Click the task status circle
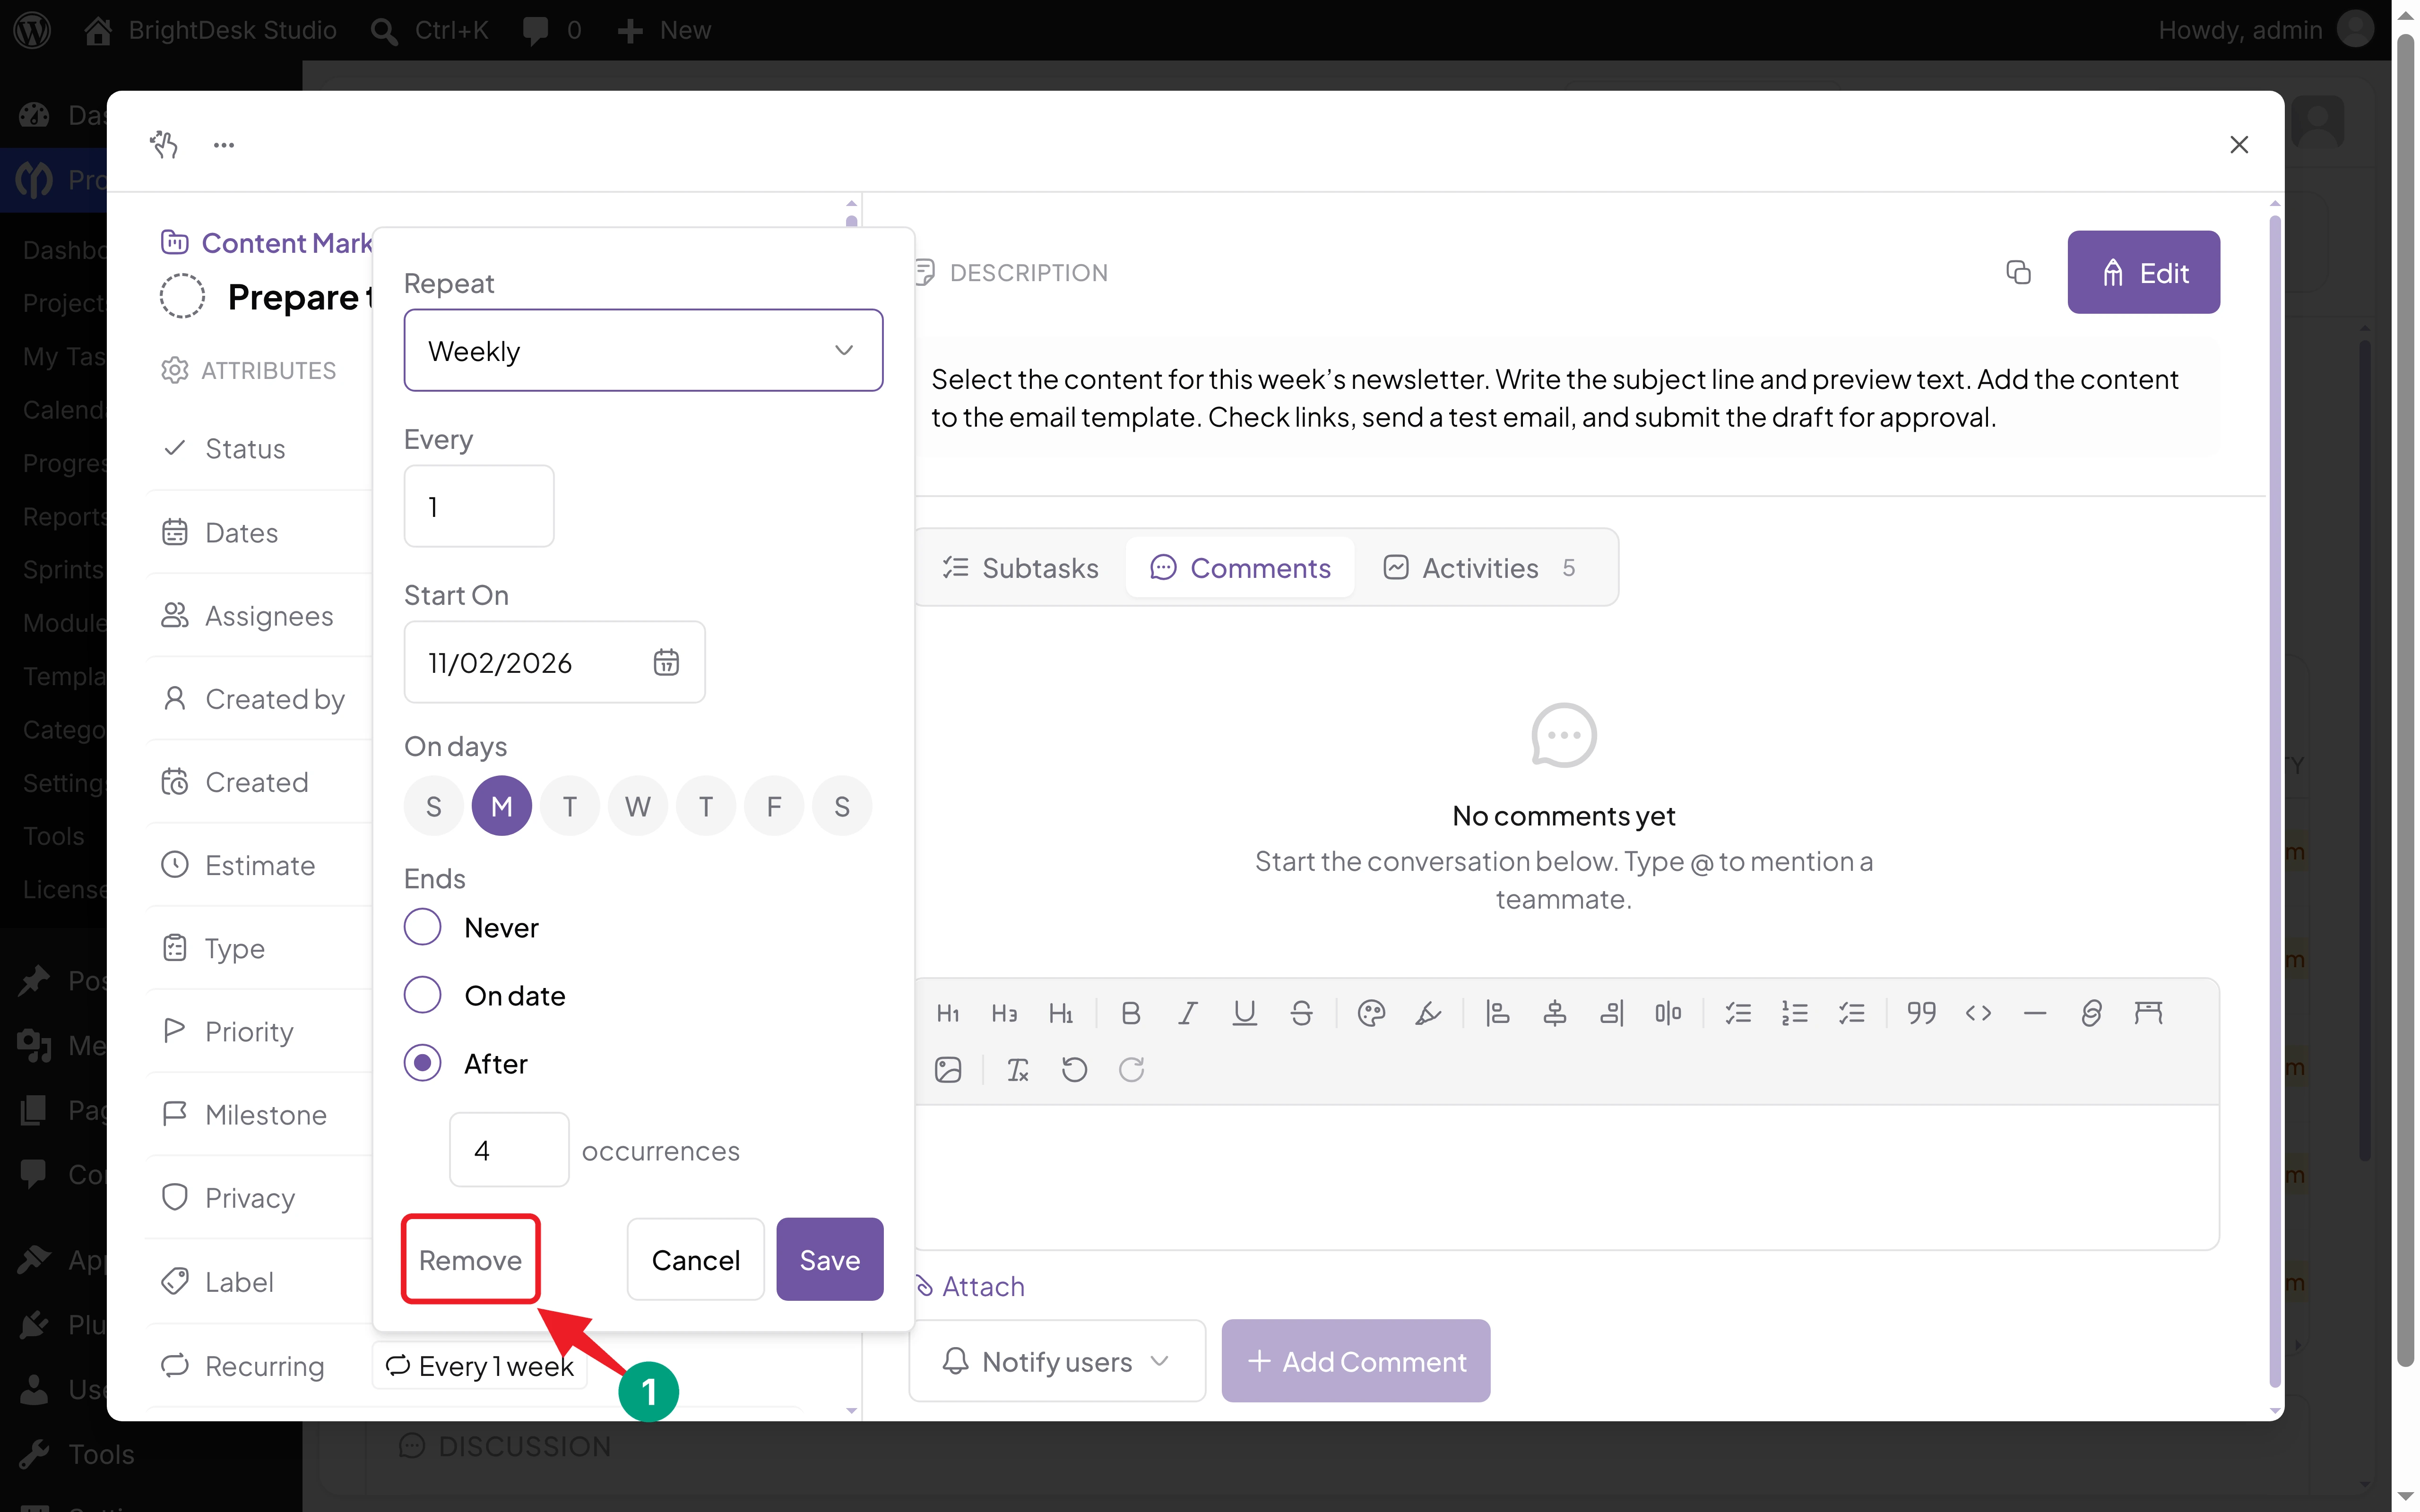The width and height of the screenshot is (2420, 1512). pyautogui.click(x=182, y=297)
